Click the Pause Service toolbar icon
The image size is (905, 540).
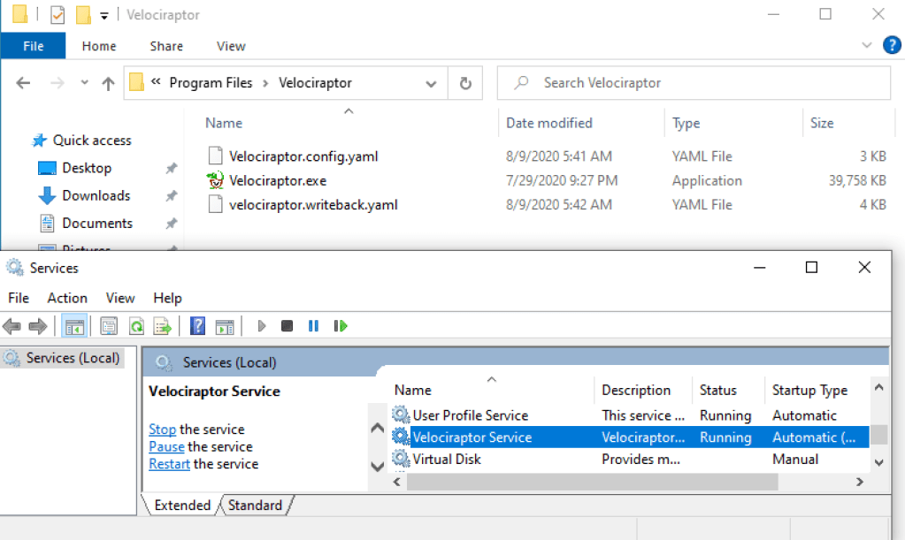coord(313,326)
